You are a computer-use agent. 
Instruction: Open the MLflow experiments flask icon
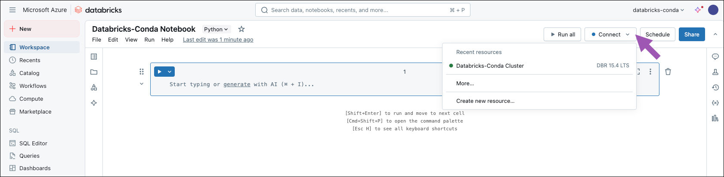click(715, 72)
